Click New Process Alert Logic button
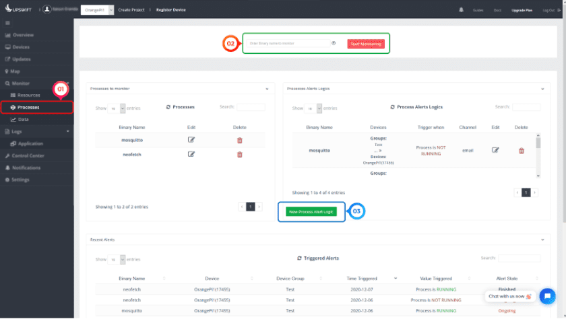Screen dimensions: 566x319 311,211
